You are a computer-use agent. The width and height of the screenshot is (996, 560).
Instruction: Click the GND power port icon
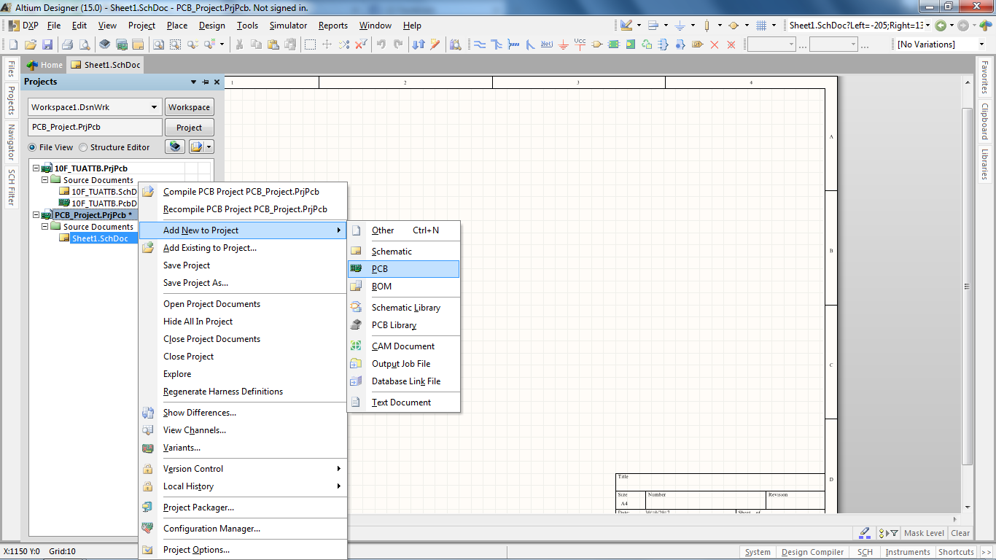pos(564,44)
